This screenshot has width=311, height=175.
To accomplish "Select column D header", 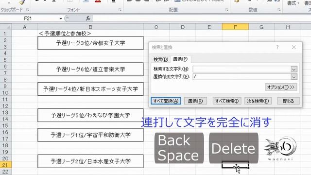I will pyautogui.click(x=183, y=27).
